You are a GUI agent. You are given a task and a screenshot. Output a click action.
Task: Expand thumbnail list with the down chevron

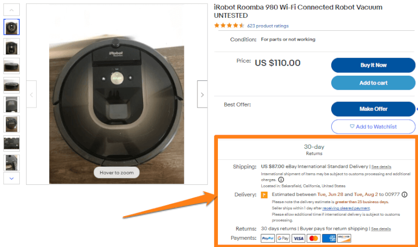[11, 178]
